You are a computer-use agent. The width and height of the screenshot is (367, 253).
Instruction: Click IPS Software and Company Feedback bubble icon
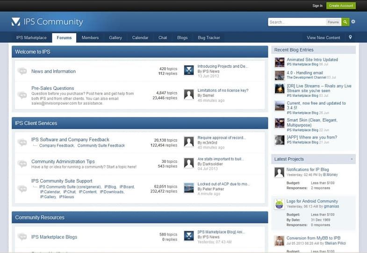(22, 142)
